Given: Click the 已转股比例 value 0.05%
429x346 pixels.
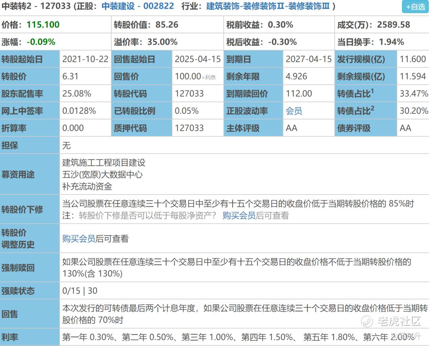Looking at the screenshot, I should (187, 111).
